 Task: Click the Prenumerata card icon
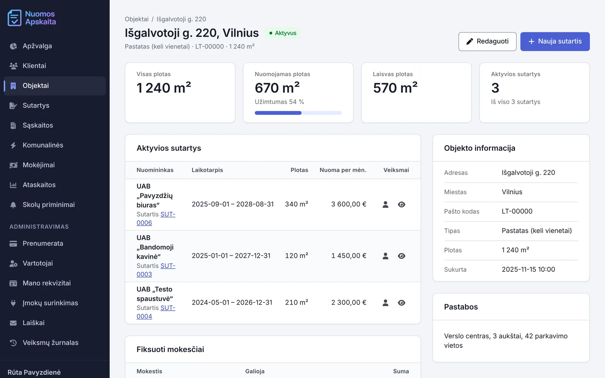(13, 243)
